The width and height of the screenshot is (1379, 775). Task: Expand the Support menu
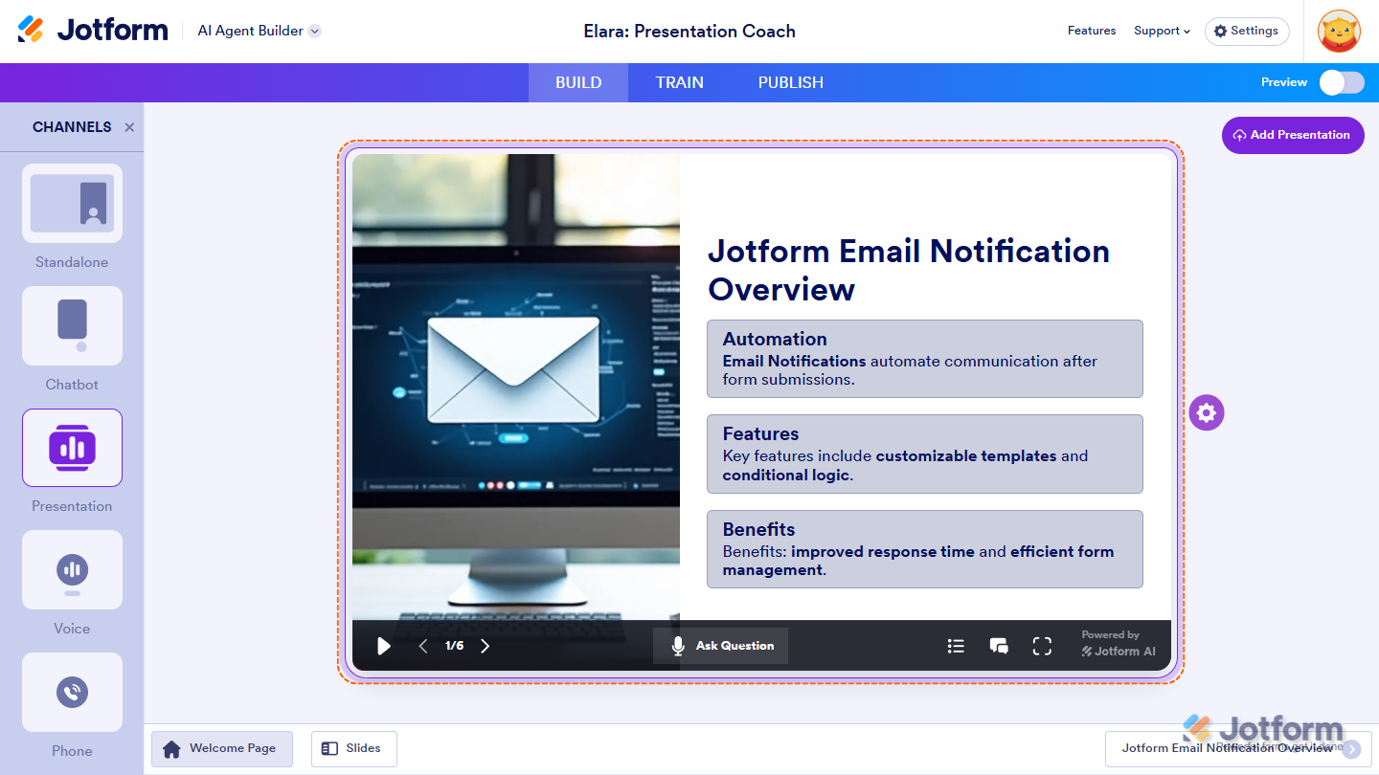point(1162,31)
